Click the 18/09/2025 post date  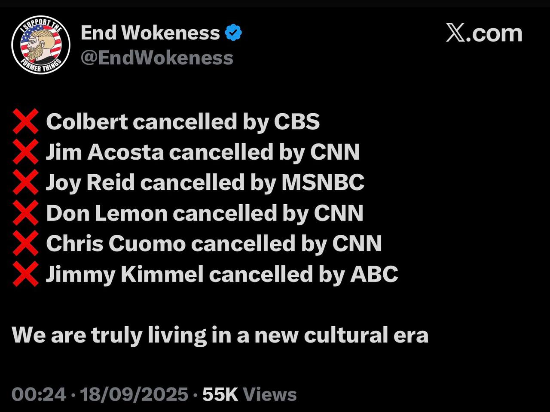[x=134, y=394]
